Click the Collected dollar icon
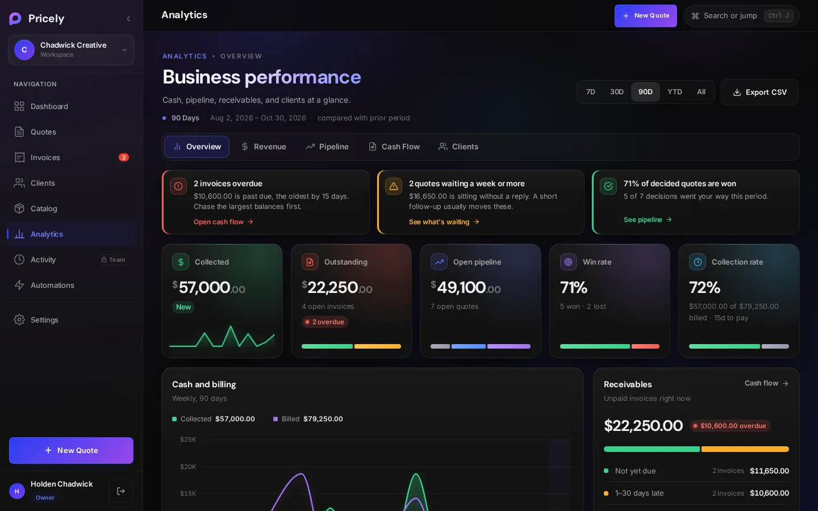Screen dimensions: 818x511 tap(181, 262)
